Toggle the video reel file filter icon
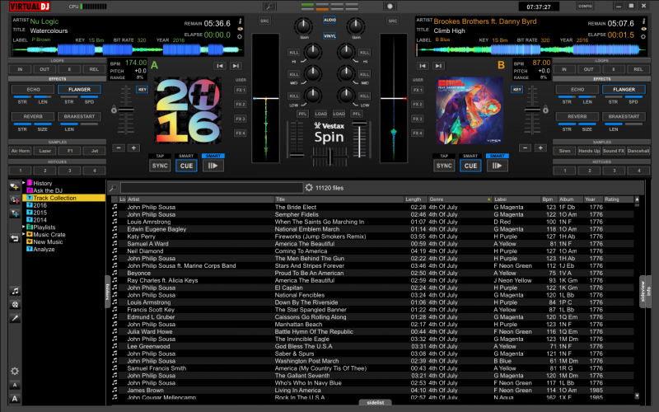Image resolution: width=659 pixels, height=412 pixels. (15, 305)
